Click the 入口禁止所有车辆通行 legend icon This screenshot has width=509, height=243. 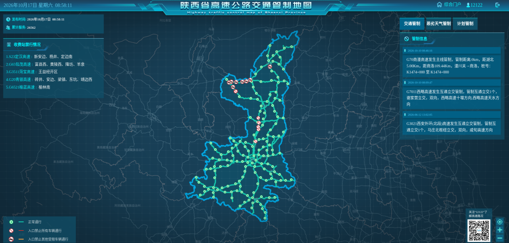coord(11,231)
